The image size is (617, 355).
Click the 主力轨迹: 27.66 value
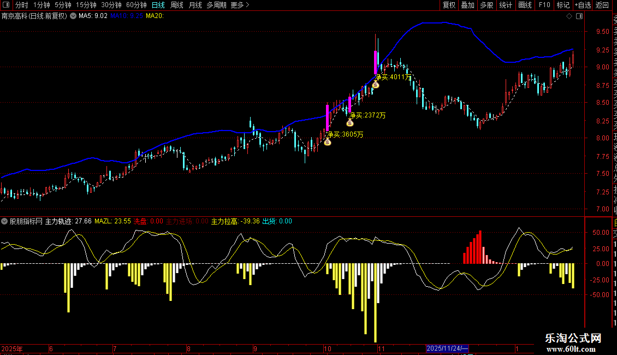(x=68, y=221)
